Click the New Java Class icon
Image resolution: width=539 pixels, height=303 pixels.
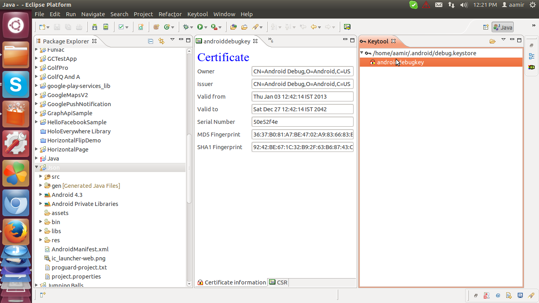coord(167,27)
